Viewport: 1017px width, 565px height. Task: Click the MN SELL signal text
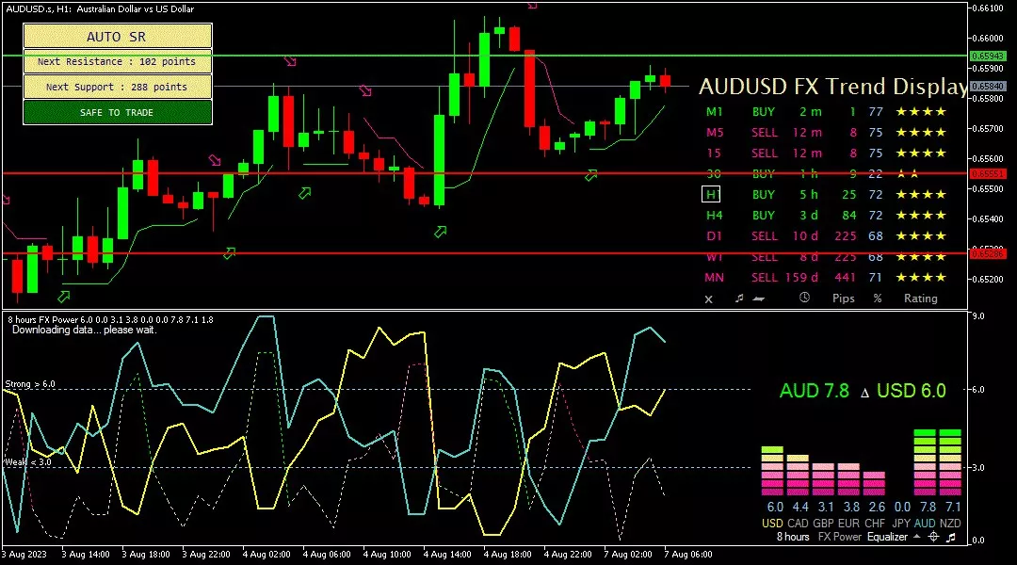764,278
